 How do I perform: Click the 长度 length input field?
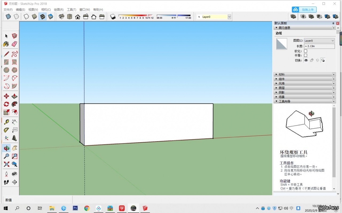click(319, 46)
